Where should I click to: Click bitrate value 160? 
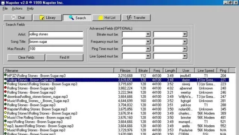[x=143, y=101]
